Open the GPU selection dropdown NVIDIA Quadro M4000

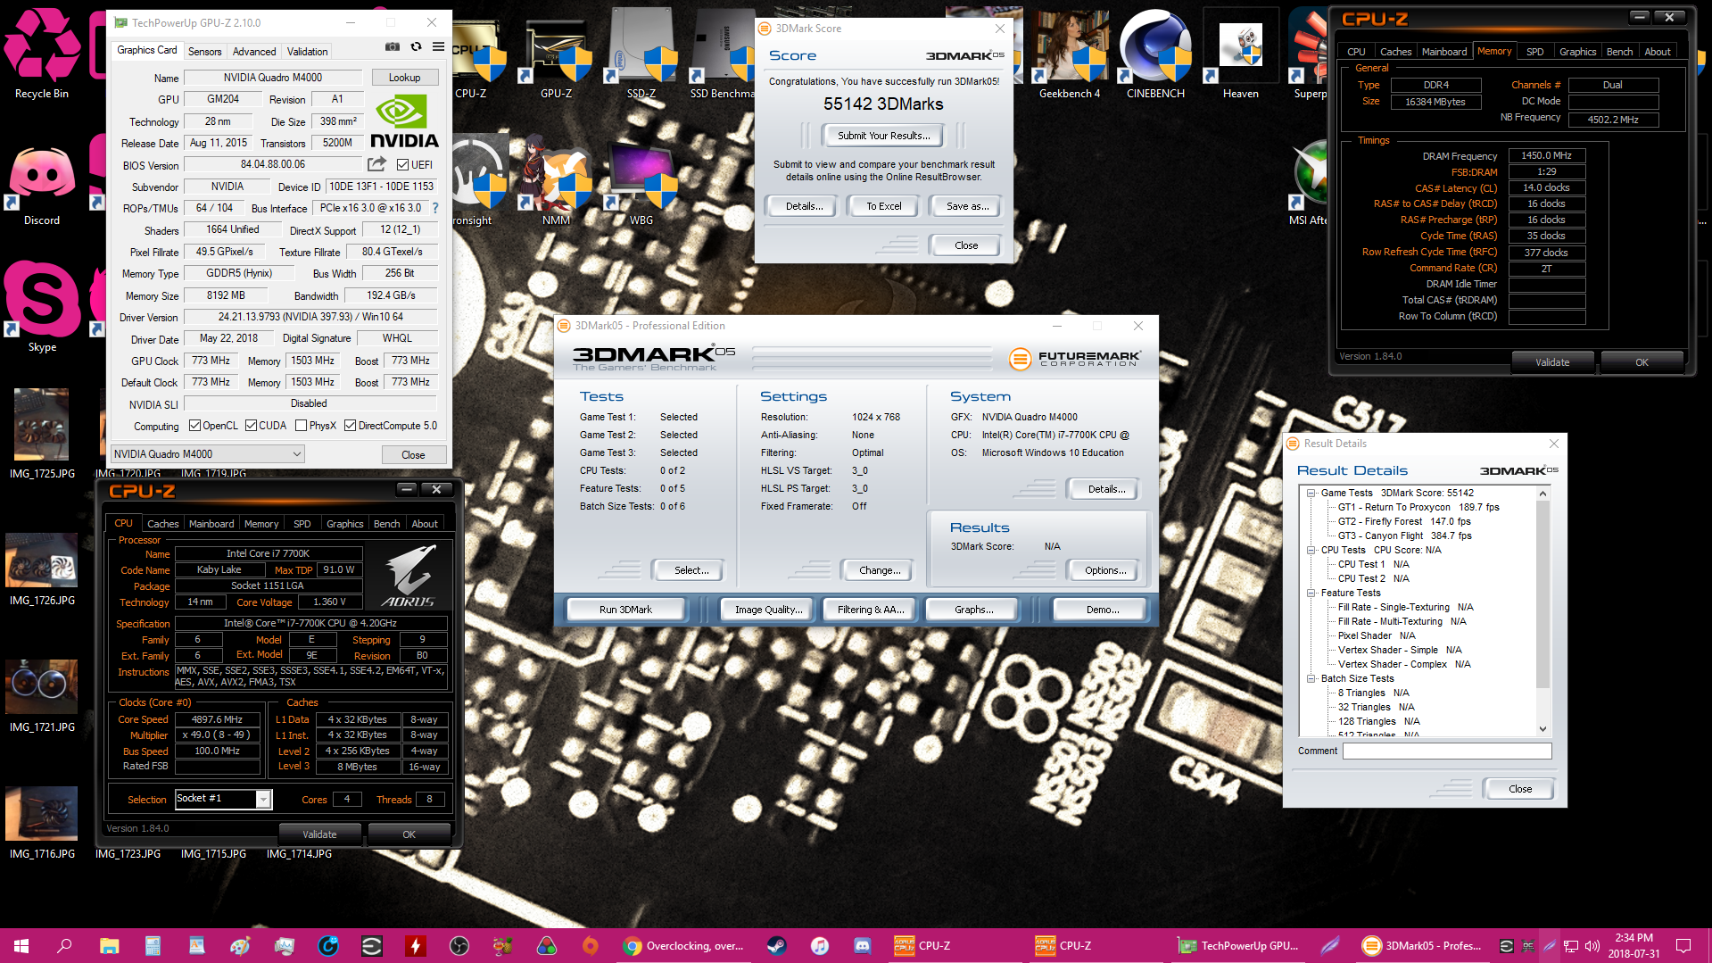[x=207, y=454]
